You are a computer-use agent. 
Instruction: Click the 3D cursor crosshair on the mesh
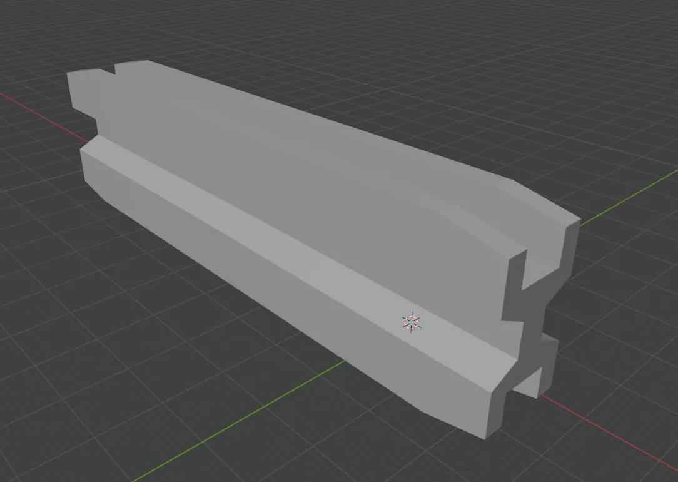411,322
